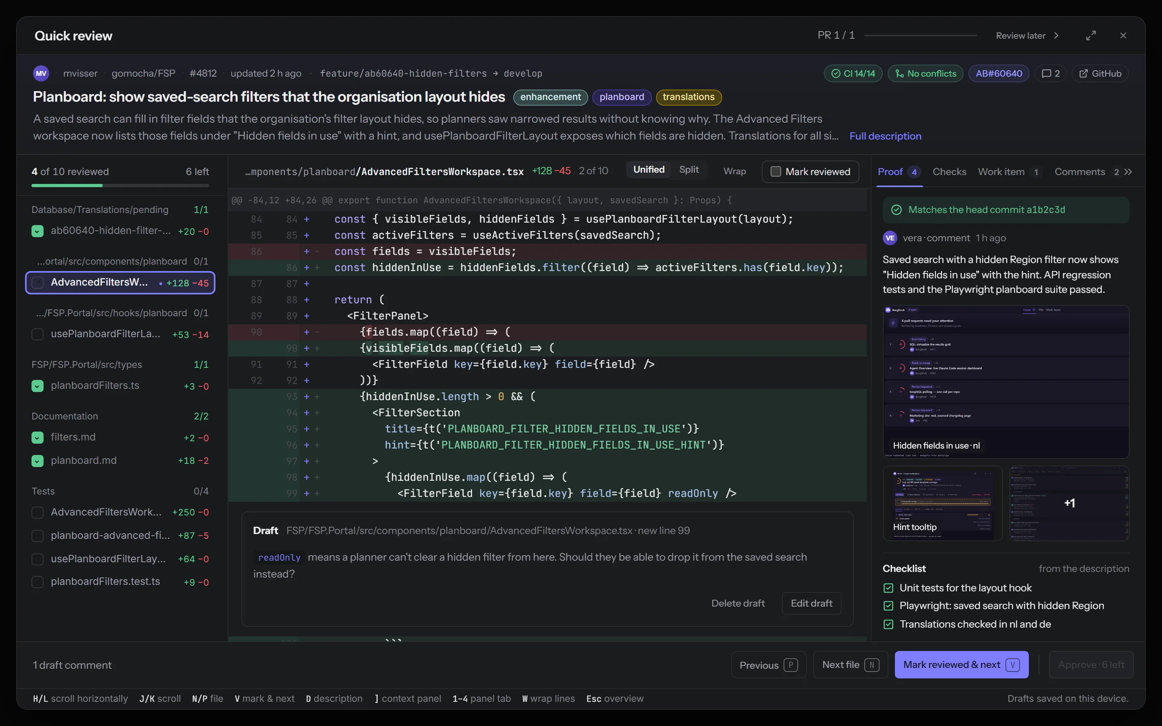Go to Next file
The width and height of the screenshot is (1162, 726).
pyautogui.click(x=851, y=665)
